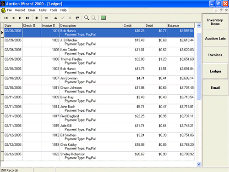Image resolution: width=229 pixels, height=172 pixels.
Task: Select the Thomas Freeley ledger row
Action: [99, 61]
